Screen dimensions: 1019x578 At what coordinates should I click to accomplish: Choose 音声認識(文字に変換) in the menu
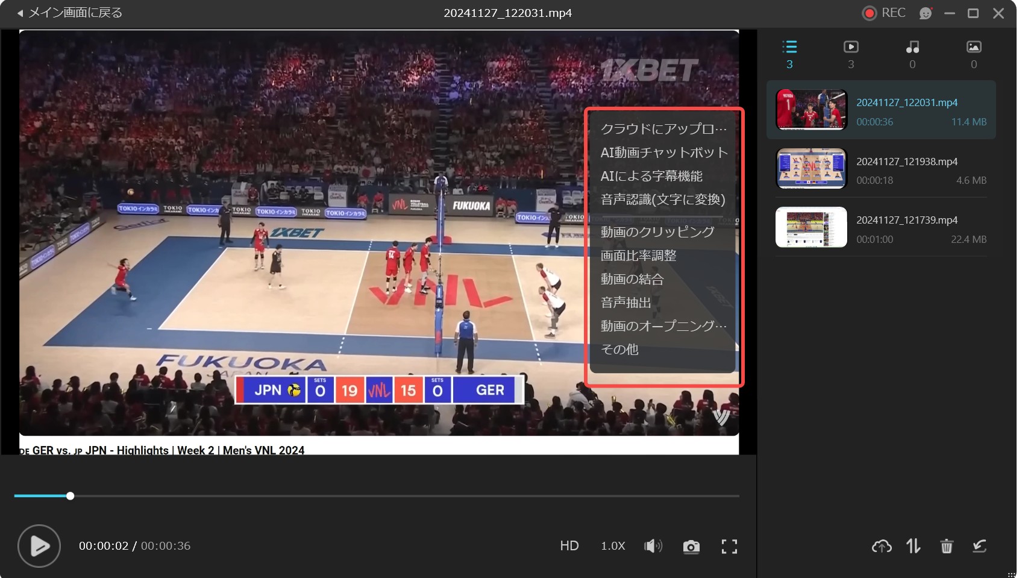(x=663, y=199)
